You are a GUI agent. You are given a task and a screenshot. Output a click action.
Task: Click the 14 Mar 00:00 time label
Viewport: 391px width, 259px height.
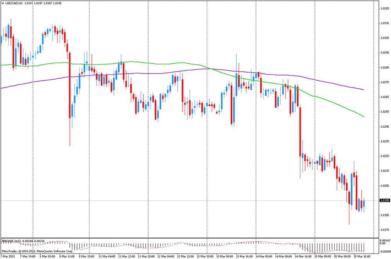264,256
